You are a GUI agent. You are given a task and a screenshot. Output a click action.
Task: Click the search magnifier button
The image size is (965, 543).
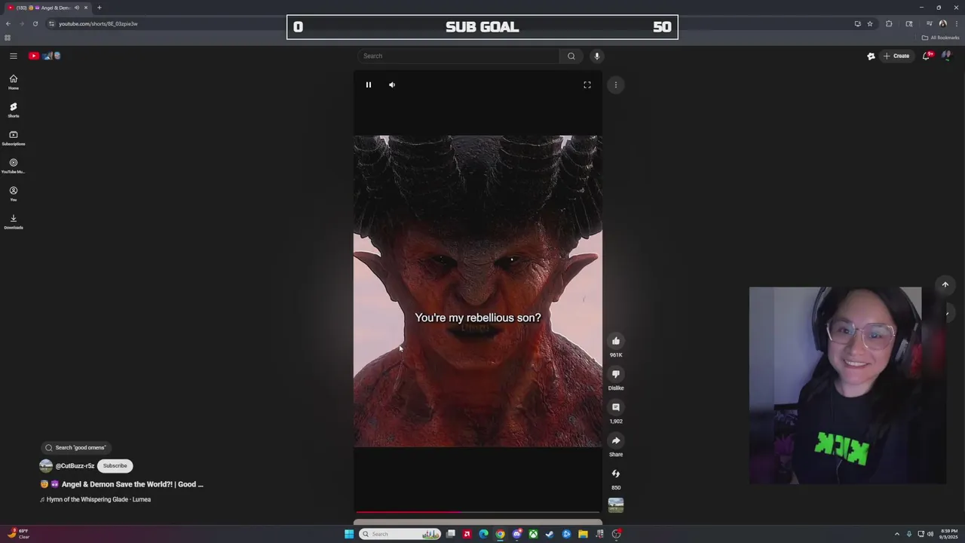[571, 56]
